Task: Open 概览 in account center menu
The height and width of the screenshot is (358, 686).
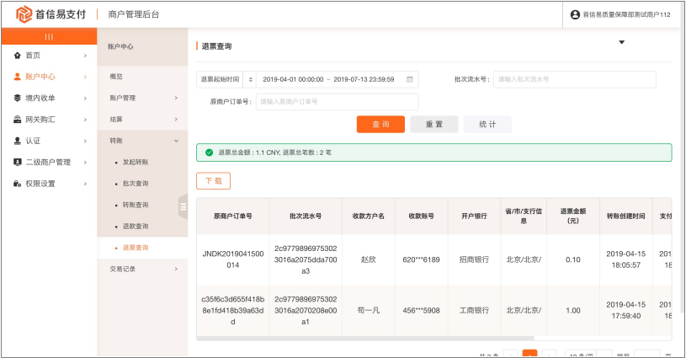Action: (x=116, y=76)
